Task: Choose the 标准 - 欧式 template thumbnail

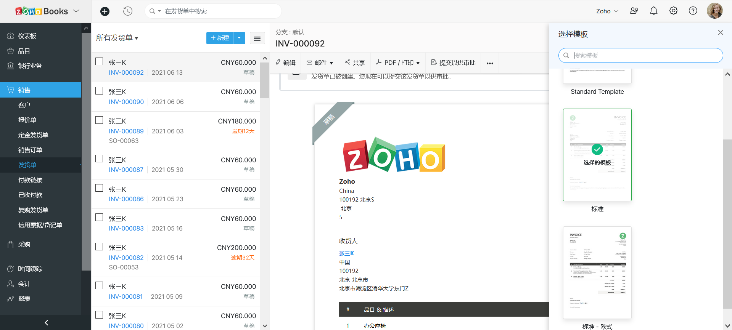Action: 597,272
